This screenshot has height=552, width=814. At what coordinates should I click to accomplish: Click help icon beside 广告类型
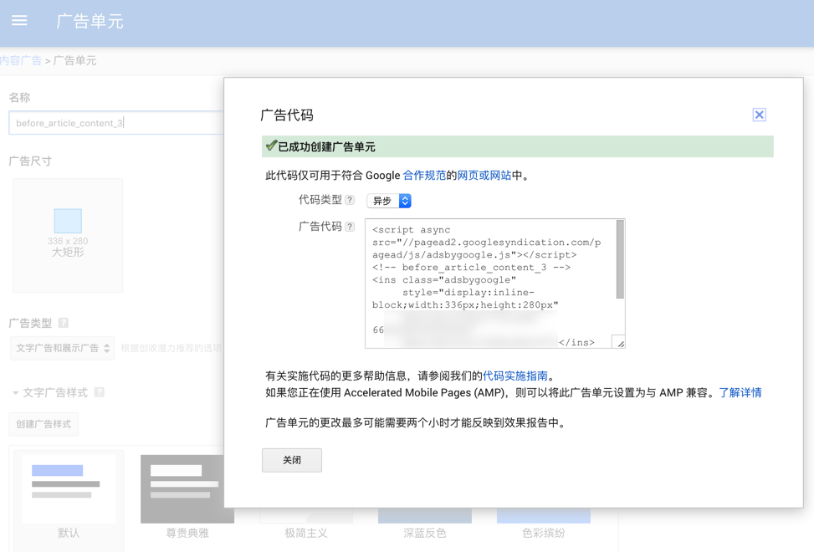pyautogui.click(x=64, y=323)
